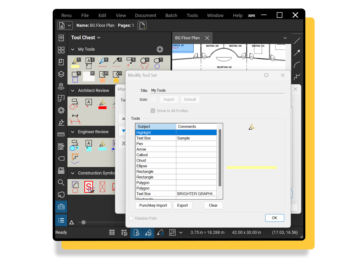
Task: Open the Revu menu
Action: (x=66, y=16)
